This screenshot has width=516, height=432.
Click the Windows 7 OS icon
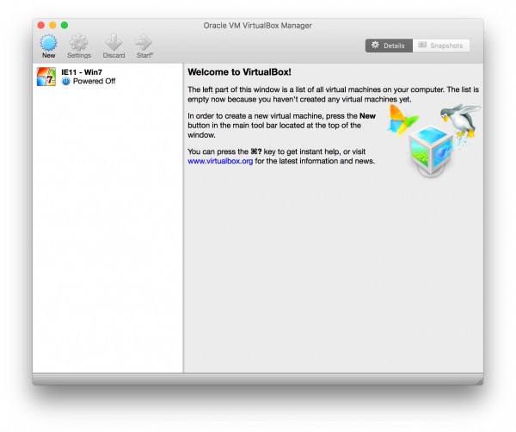(x=46, y=77)
